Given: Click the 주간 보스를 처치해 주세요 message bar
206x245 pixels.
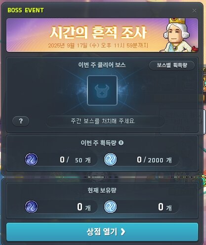Looking at the screenshot, I should point(105,121).
